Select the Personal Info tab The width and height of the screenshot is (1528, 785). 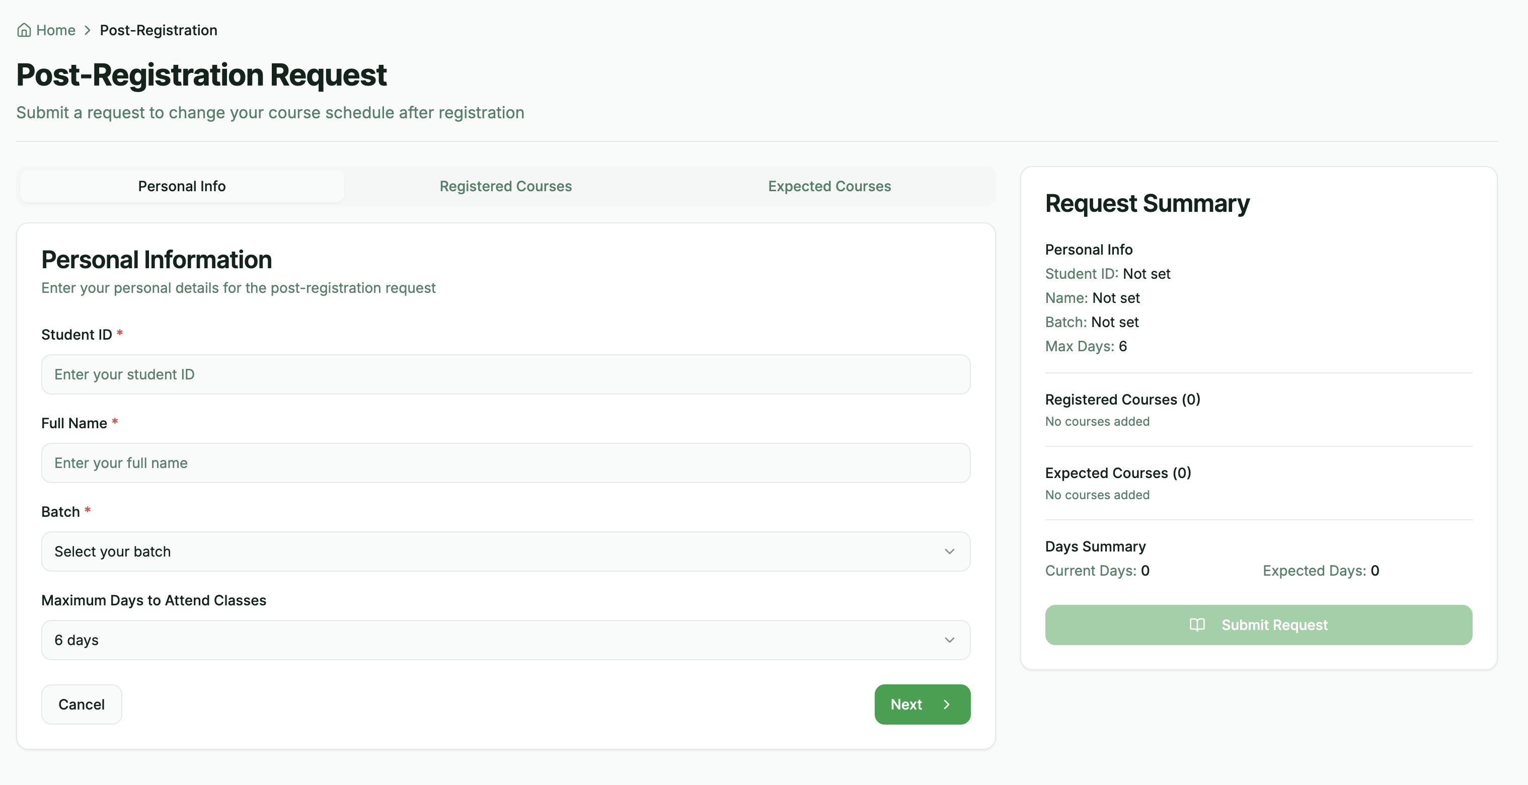[x=182, y=186]
